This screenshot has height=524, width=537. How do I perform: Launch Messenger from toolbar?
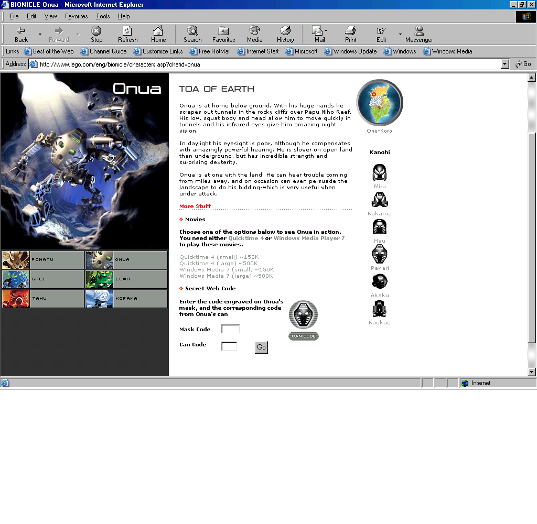coord(419,34)
